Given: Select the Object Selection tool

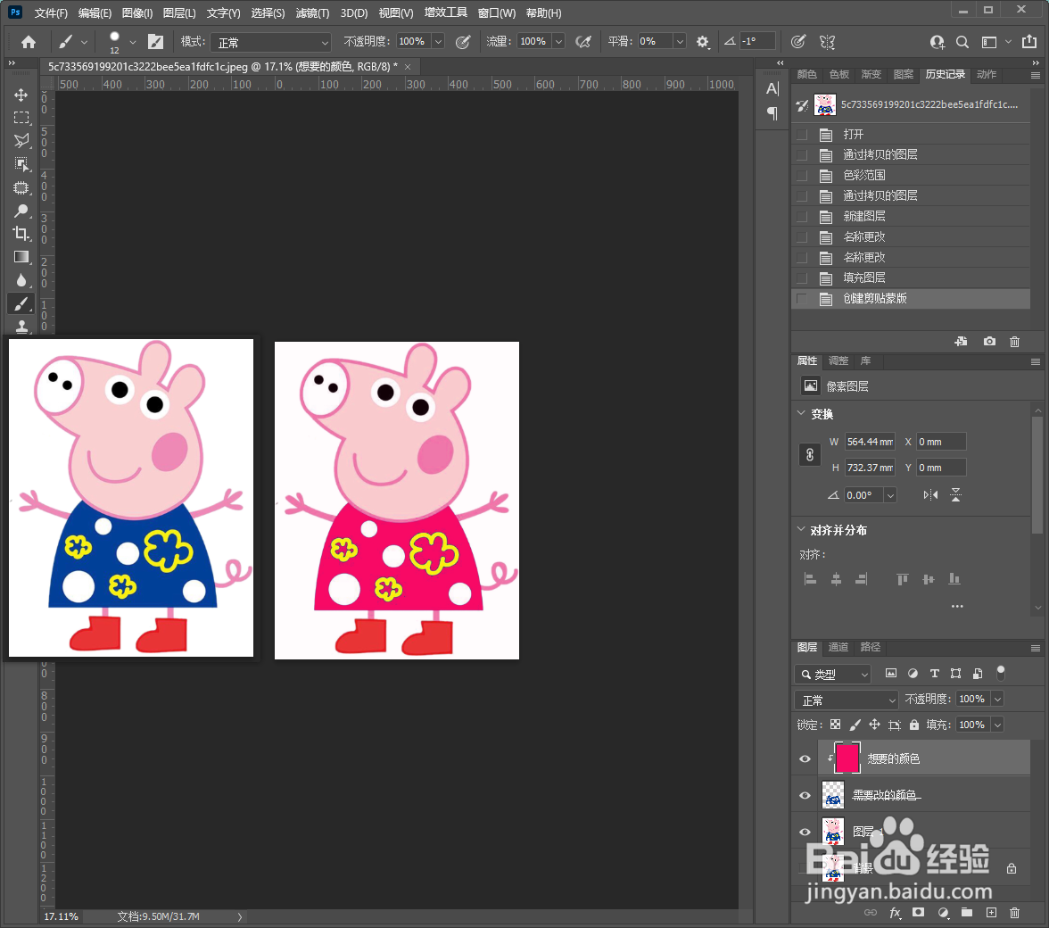Looking at the screenshot, I should [21, 164].
